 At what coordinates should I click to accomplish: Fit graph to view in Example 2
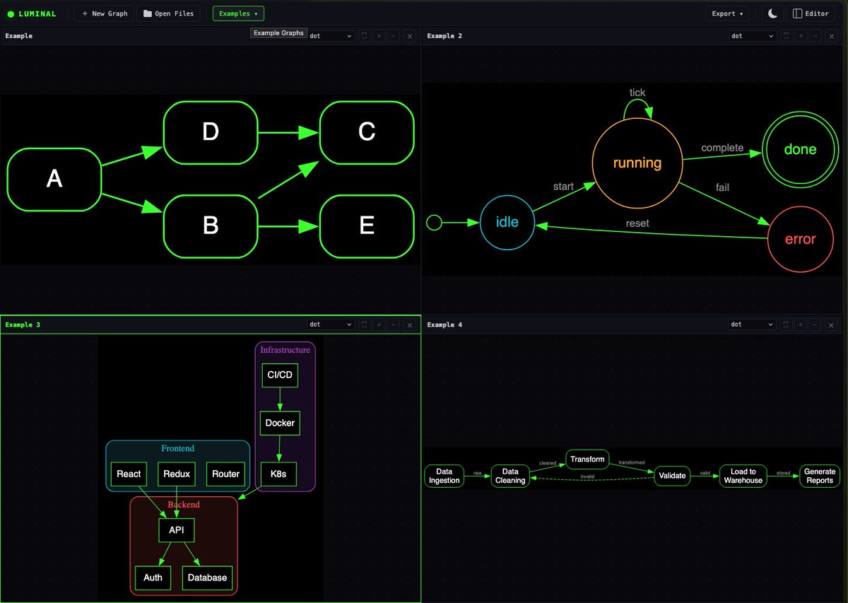point(787,35)
